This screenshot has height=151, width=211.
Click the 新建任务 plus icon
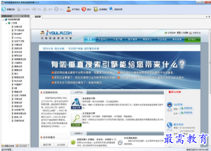point(3,9)
